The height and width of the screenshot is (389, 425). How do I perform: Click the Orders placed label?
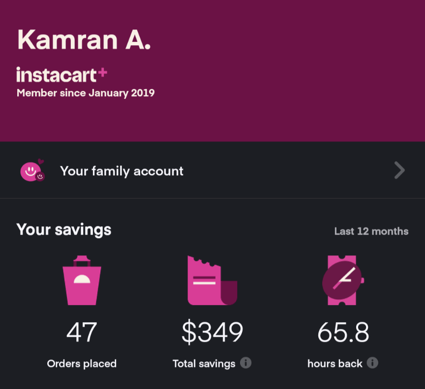point(82,363)
